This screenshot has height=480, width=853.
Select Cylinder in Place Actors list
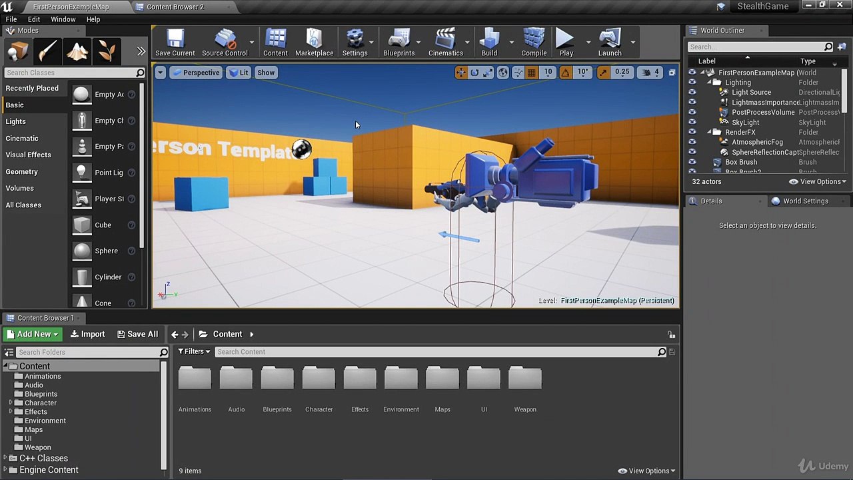click(x=103, y=277)
